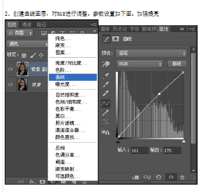Screen dimensions: 218x193
Task: Open the RGB channel dropdown
Action: point(139,64)
